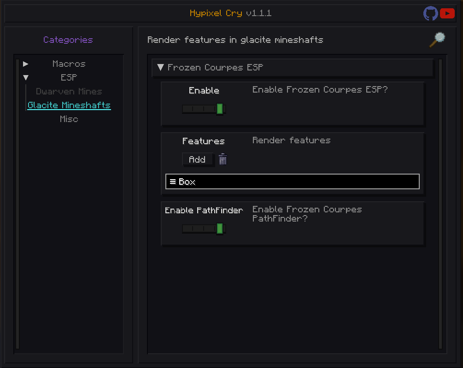Open the GitHub link icon

tap(431, 13)
